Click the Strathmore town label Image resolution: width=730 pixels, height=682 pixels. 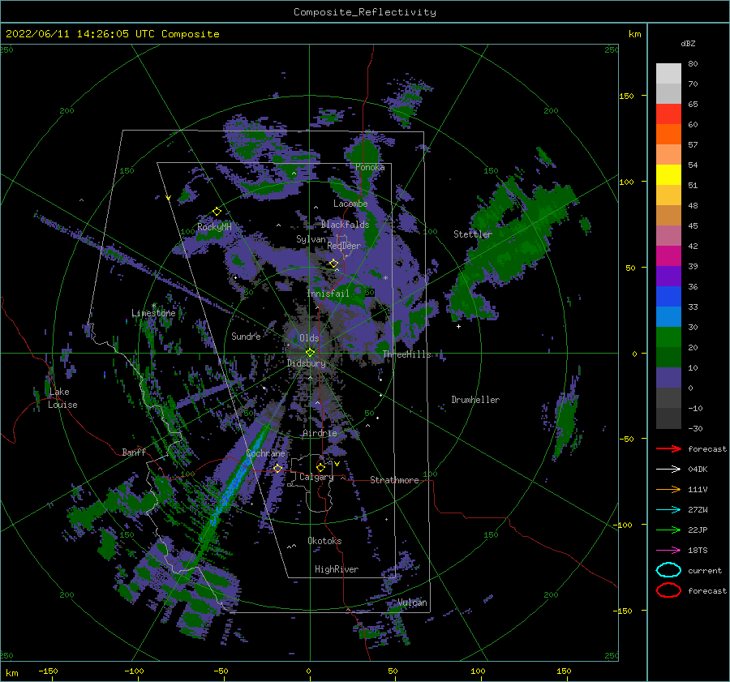coord(394,480)
